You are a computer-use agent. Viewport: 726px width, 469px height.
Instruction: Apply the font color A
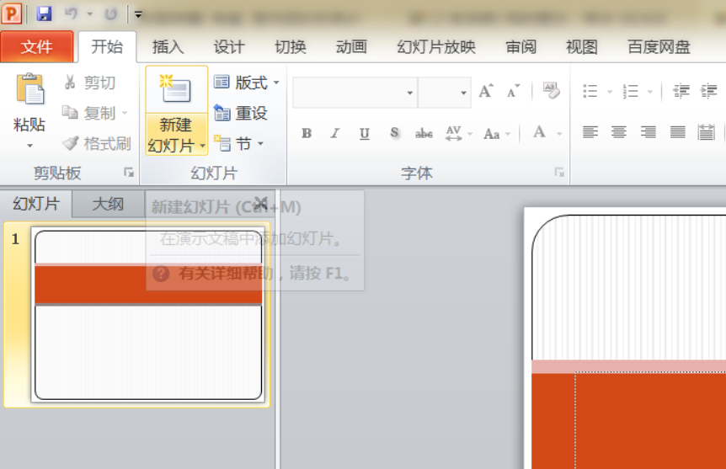point(539,132)
